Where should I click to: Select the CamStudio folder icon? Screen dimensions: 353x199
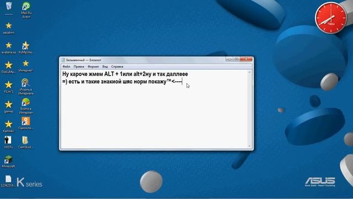(25, 140)
